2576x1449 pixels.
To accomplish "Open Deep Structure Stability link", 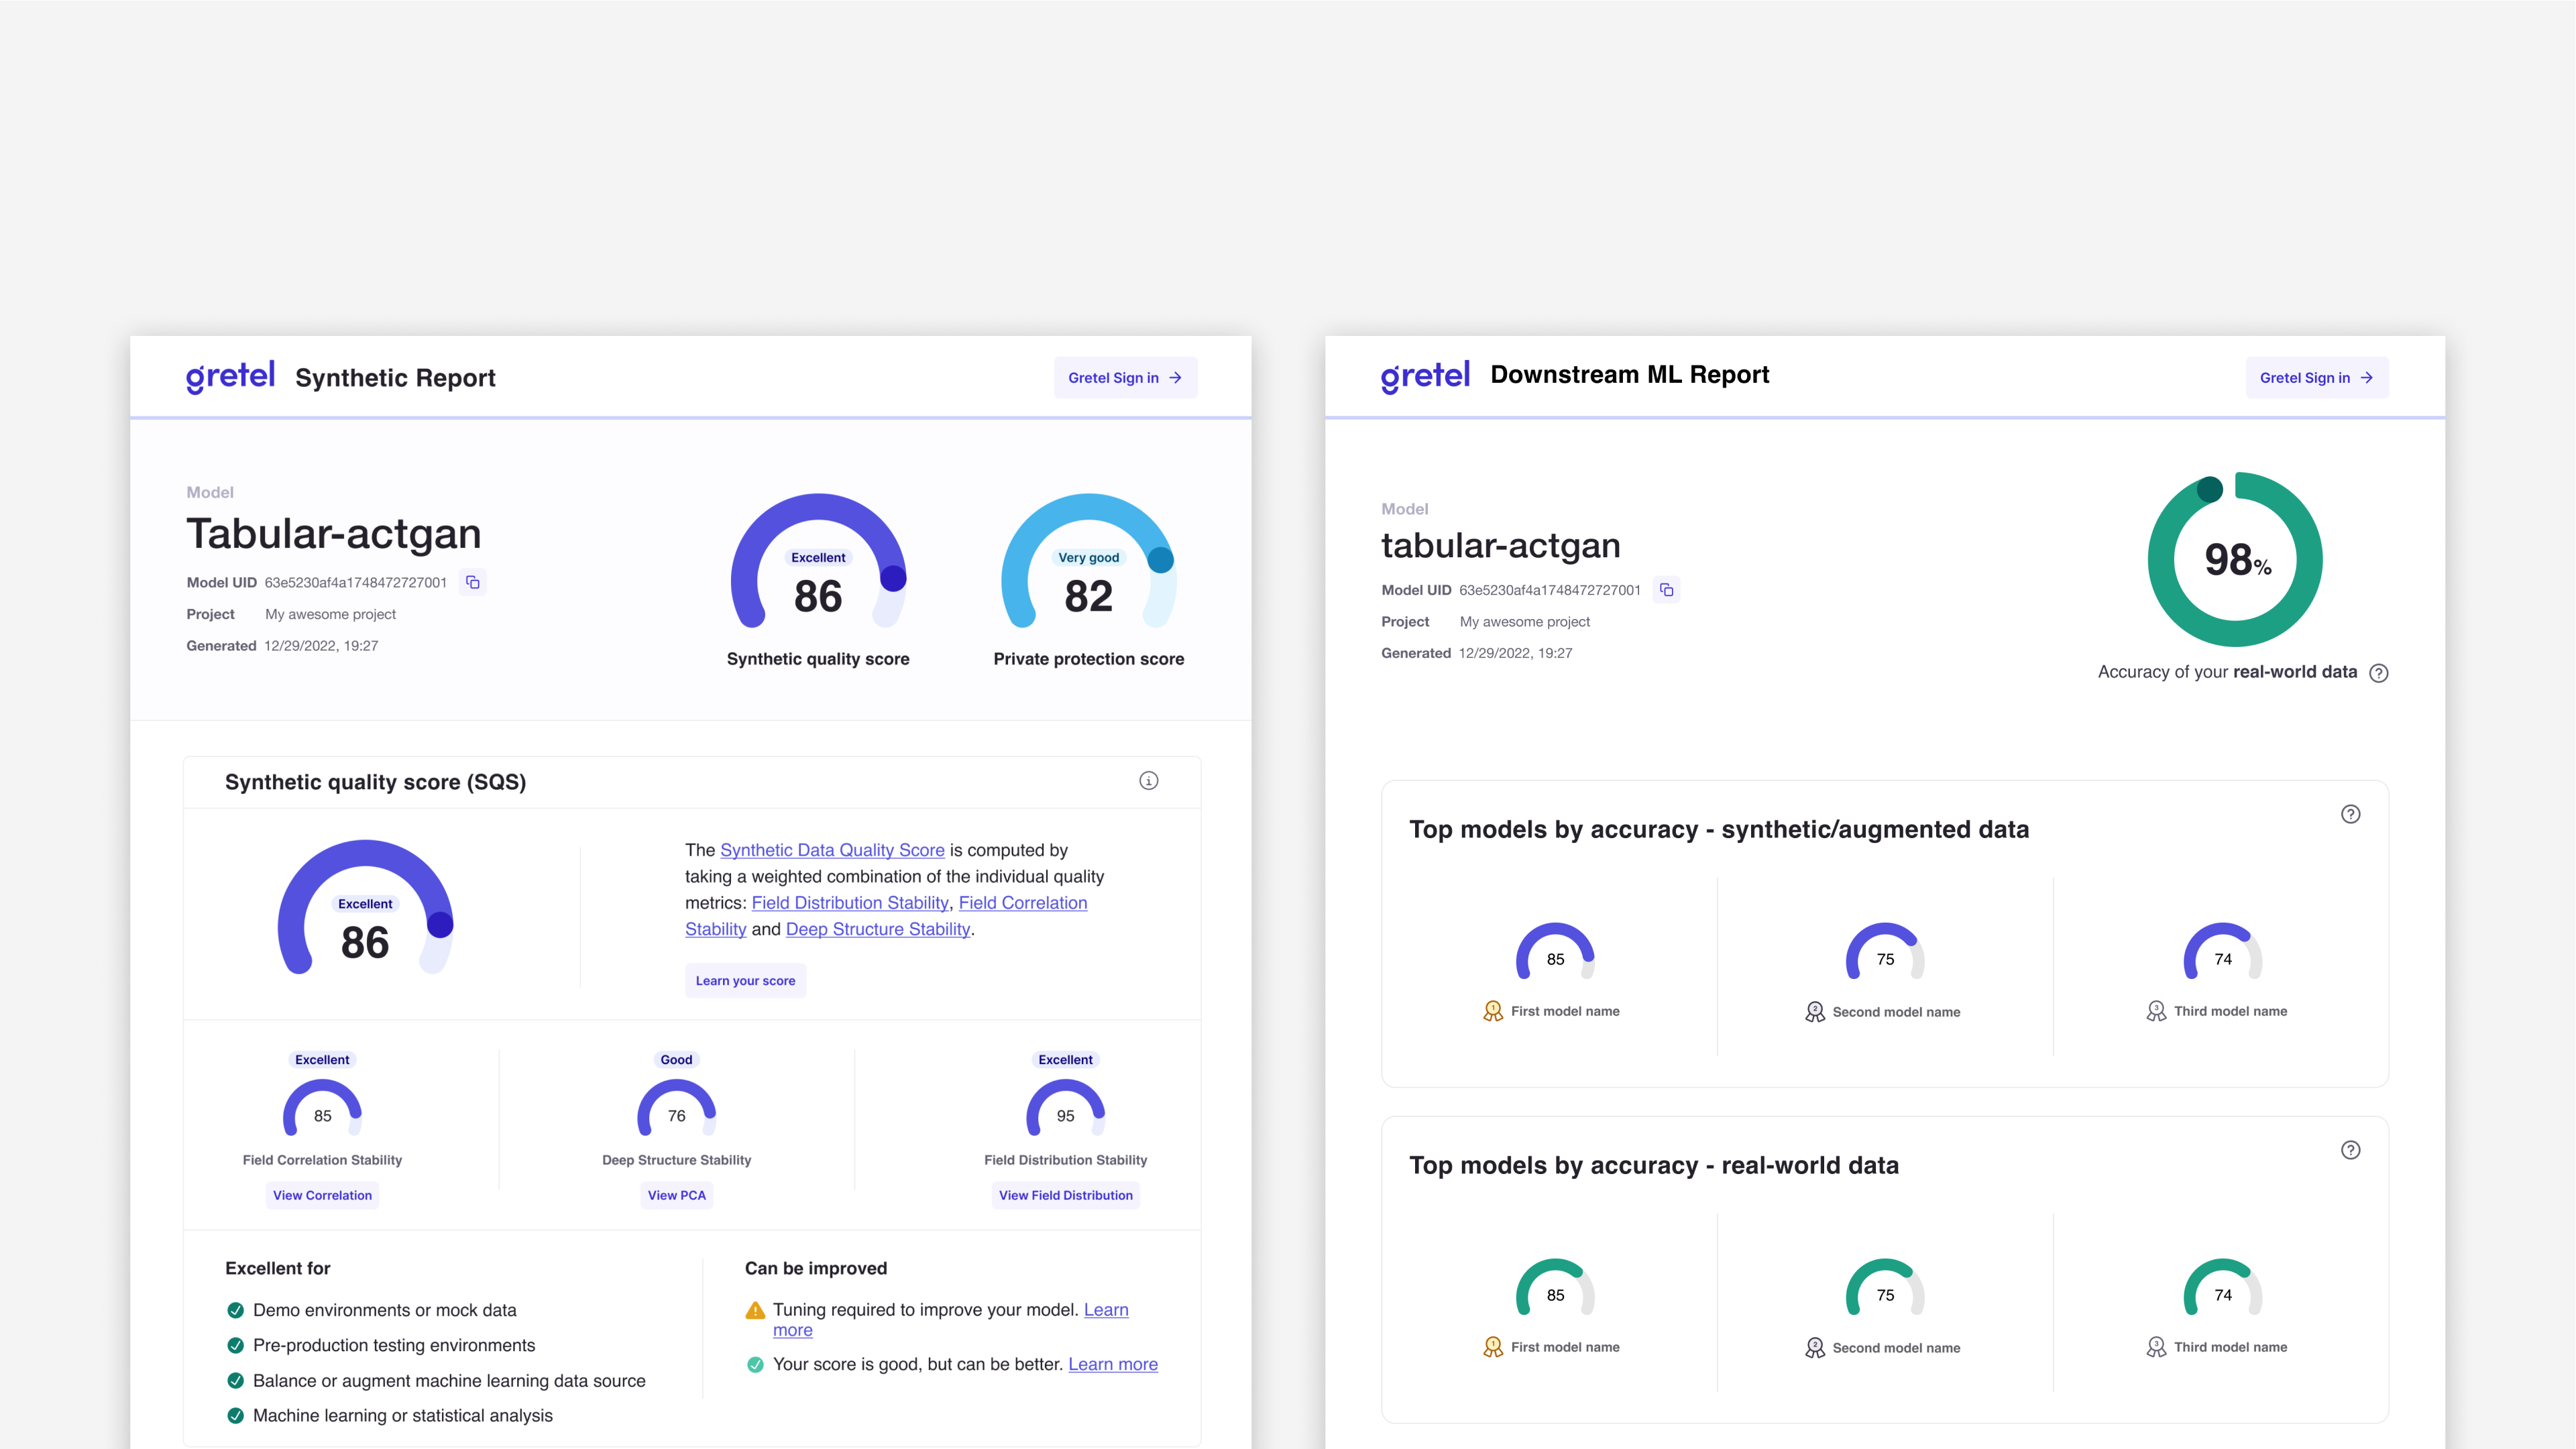I will (877, 929).
